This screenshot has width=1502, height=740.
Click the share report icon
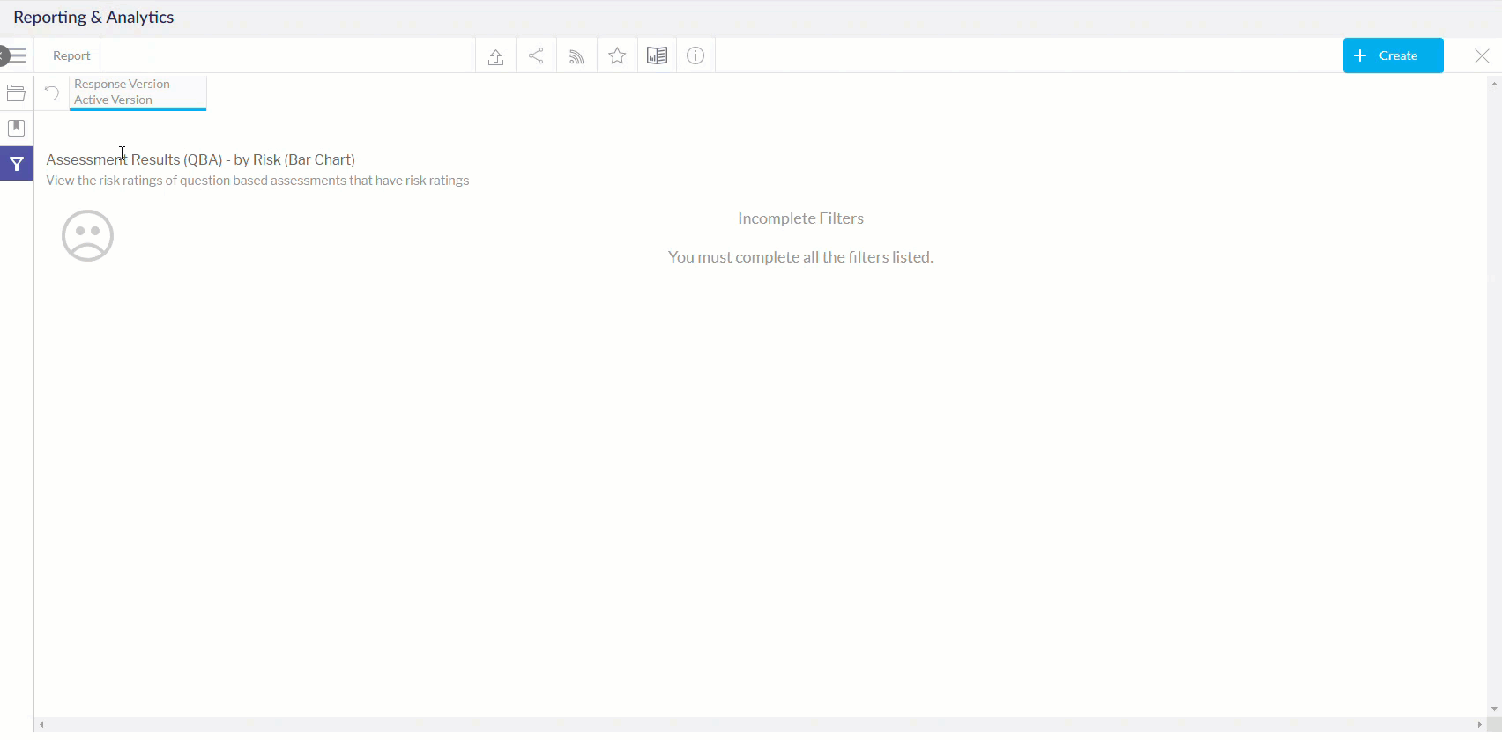536,56
